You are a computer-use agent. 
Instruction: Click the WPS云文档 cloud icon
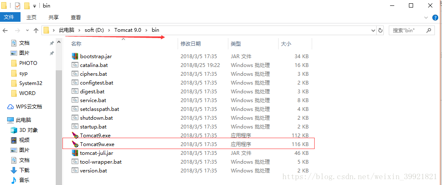click(10, 107)
